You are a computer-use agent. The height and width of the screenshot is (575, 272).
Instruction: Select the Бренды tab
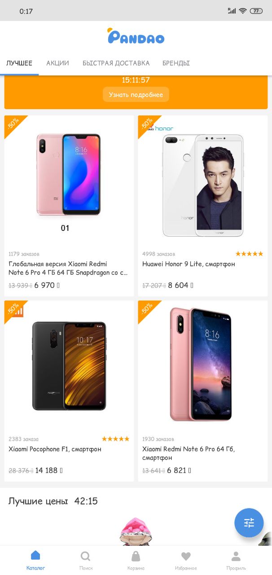pos(176,63)
